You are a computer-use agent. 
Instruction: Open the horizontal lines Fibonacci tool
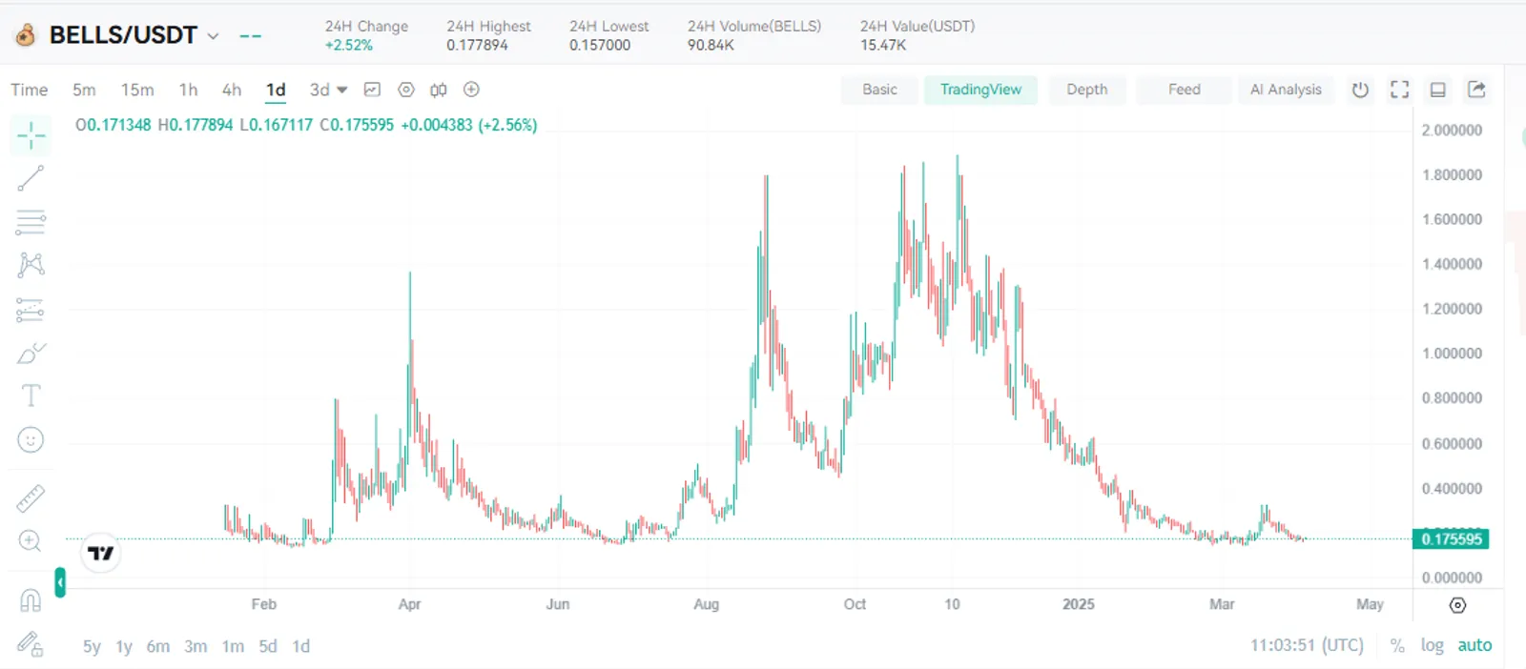(x=31, y=222)
